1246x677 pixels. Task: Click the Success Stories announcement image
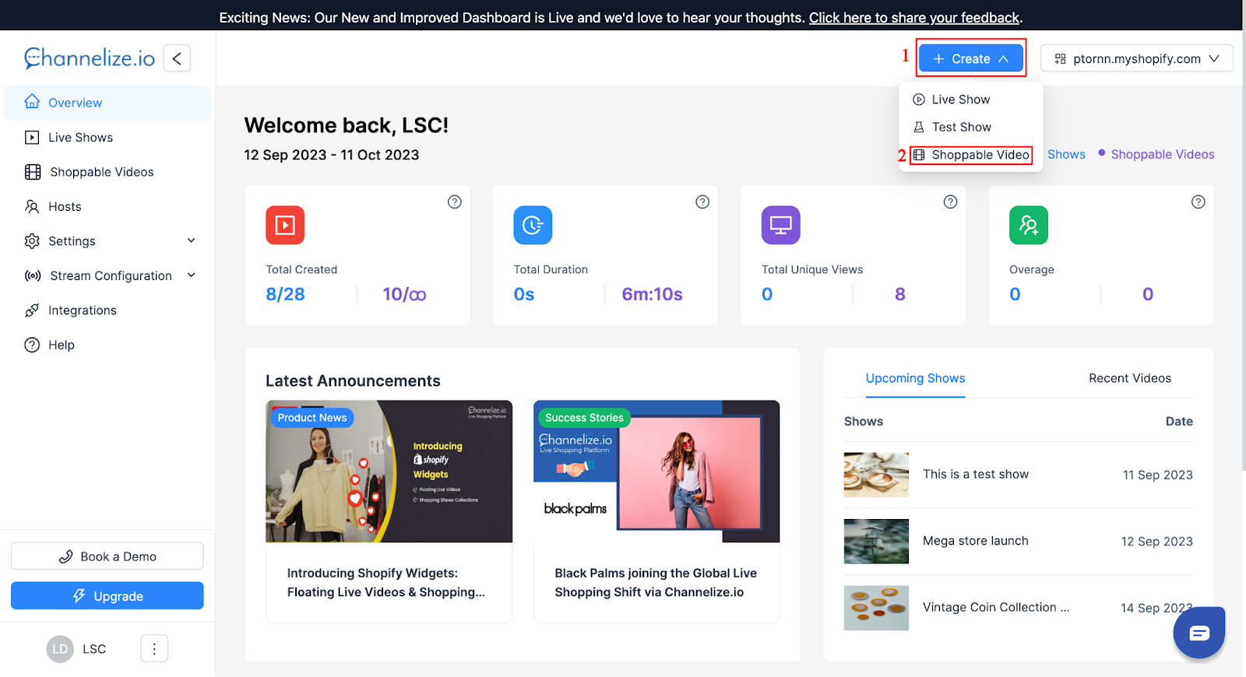tap(656, 472)
